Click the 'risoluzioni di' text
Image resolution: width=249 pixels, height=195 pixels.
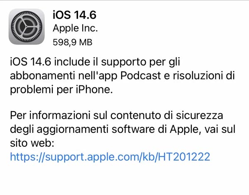[x=204, y=76]
